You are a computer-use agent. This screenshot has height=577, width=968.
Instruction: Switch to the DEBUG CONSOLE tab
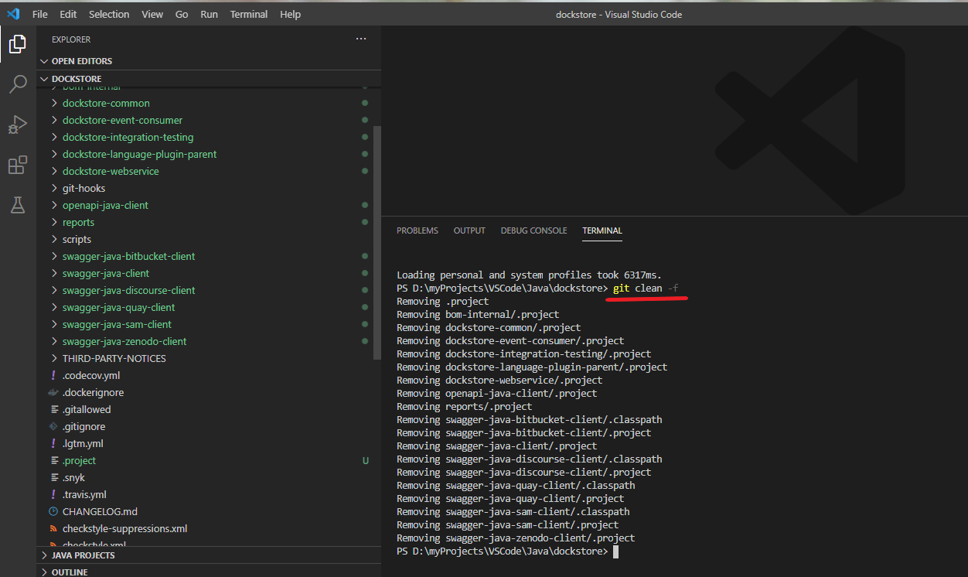click(x=533, y=230)
